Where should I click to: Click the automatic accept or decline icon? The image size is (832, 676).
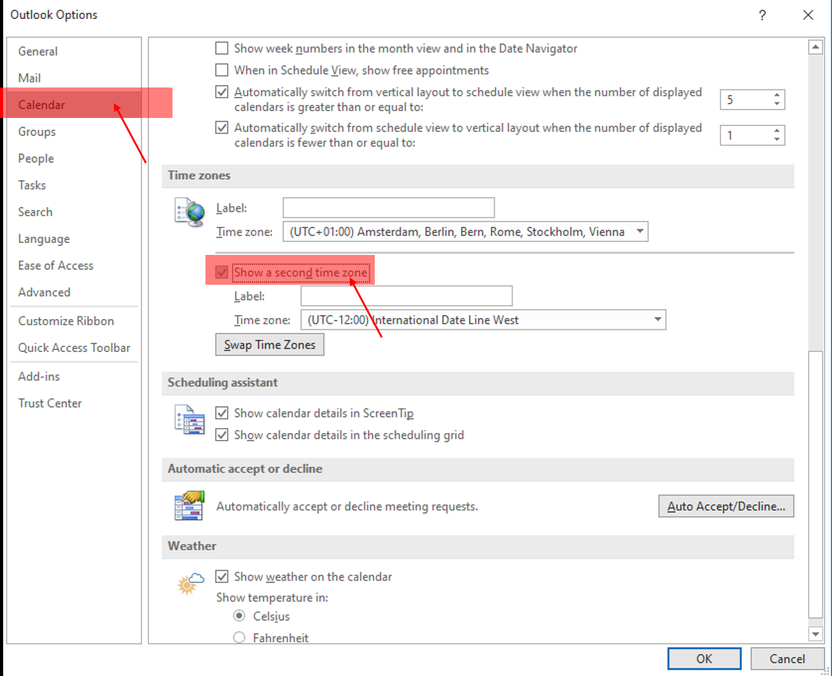coord(190,505)
